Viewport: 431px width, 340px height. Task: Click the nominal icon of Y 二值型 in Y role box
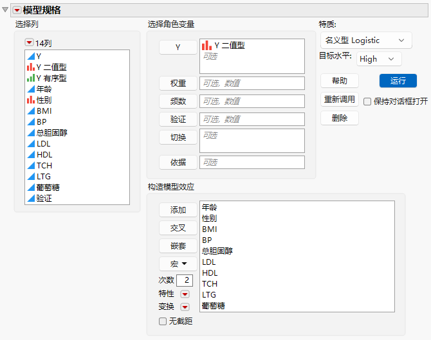[206, 46]
